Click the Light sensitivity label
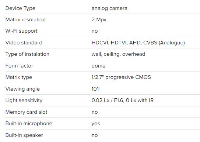 (x=24, y=101)
